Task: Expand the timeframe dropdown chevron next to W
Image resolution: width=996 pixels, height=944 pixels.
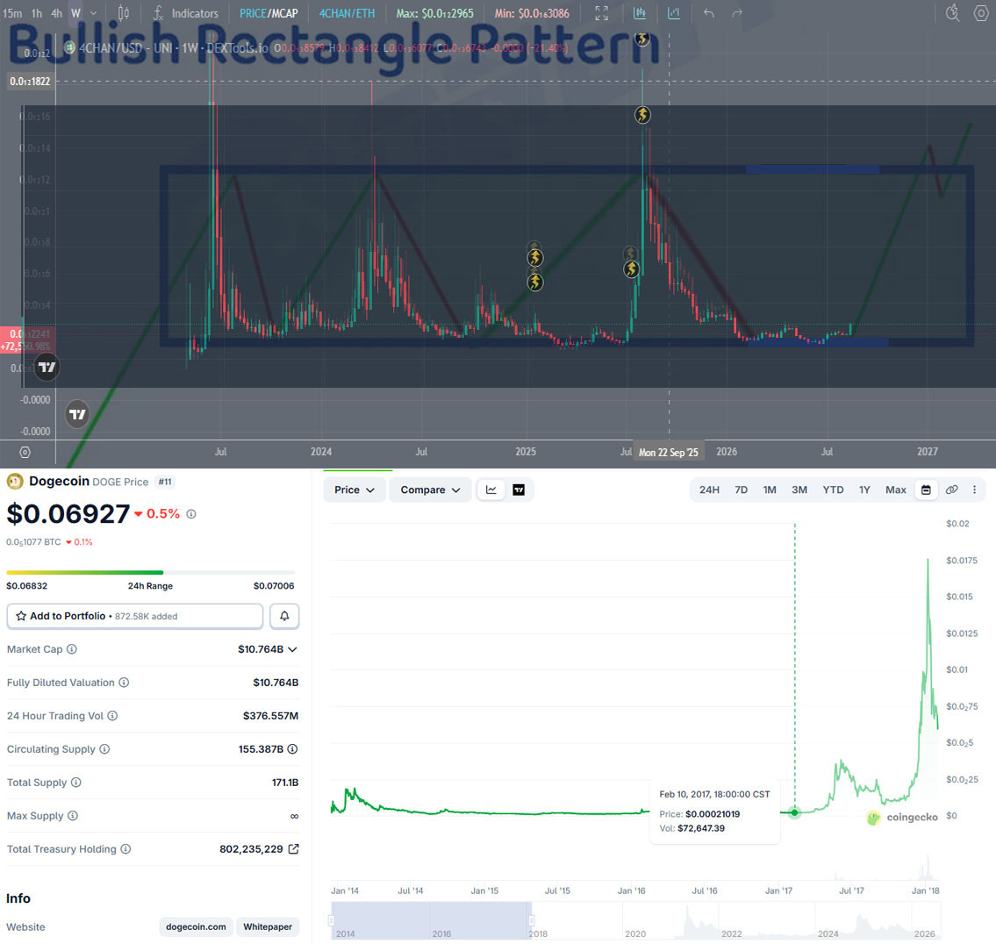Action: click(93, 12)
